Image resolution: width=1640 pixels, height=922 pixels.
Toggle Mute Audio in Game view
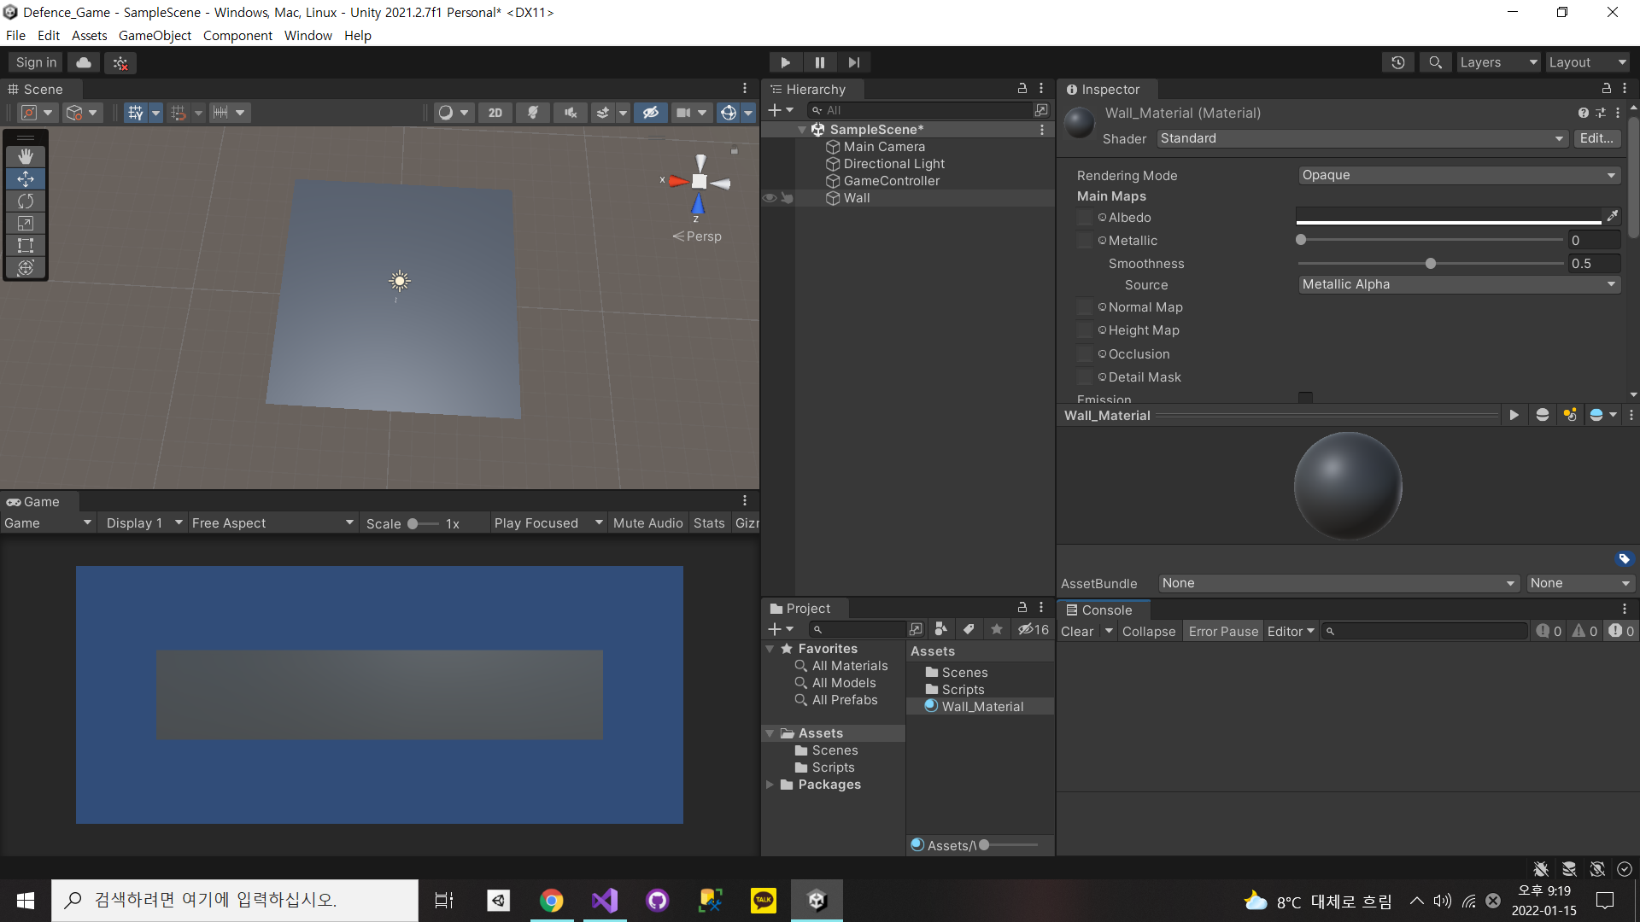647,523
